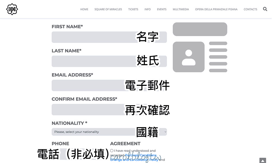Focus the EMAIL ADDRESS input field

click(109, 85)
